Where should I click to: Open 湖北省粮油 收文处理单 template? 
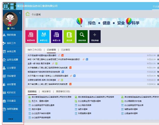click(x=51, y=97)
